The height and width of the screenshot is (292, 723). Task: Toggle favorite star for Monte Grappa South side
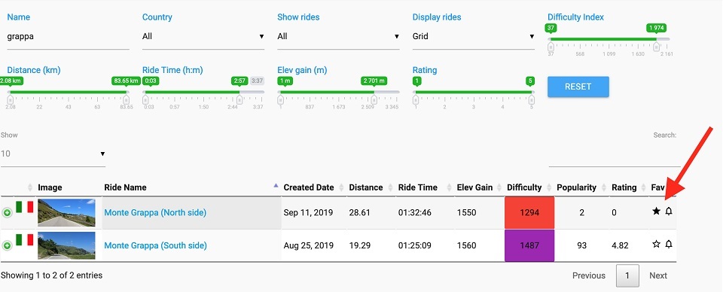(x=656, y=244)
